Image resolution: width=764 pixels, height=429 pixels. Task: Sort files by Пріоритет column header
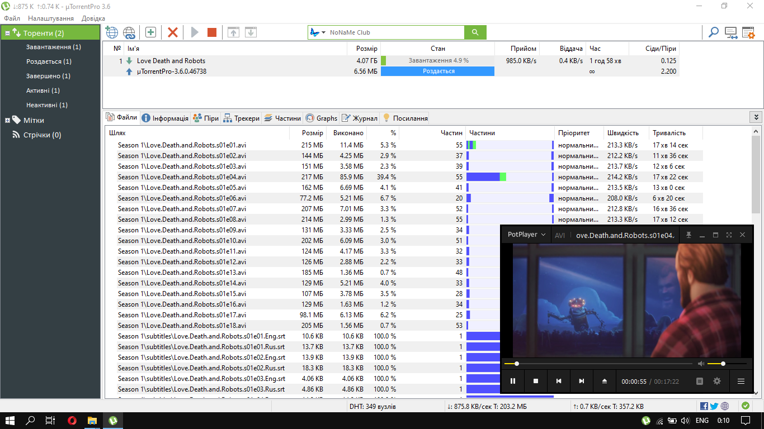579,133
